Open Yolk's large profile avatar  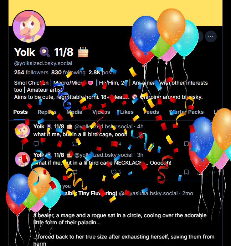point(29,26)
